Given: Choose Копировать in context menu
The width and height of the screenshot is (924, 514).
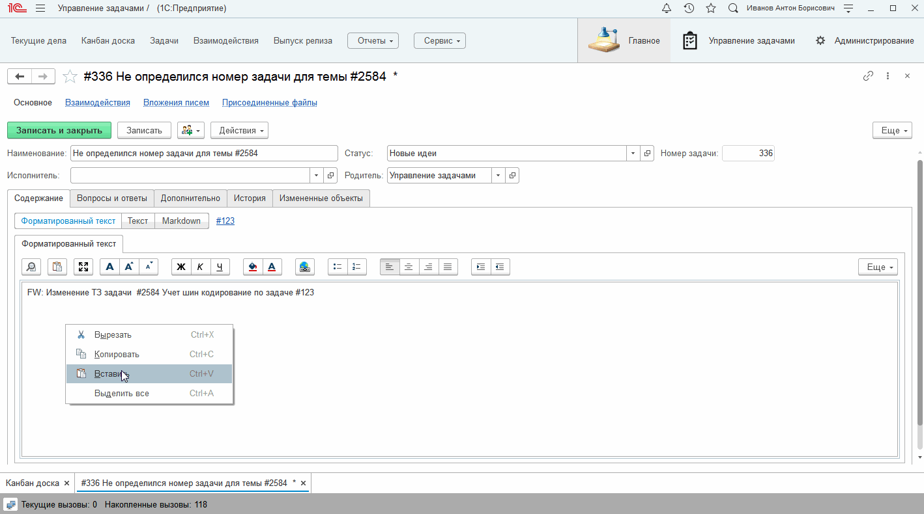Looking at the screenshot, I should [149, 354].
